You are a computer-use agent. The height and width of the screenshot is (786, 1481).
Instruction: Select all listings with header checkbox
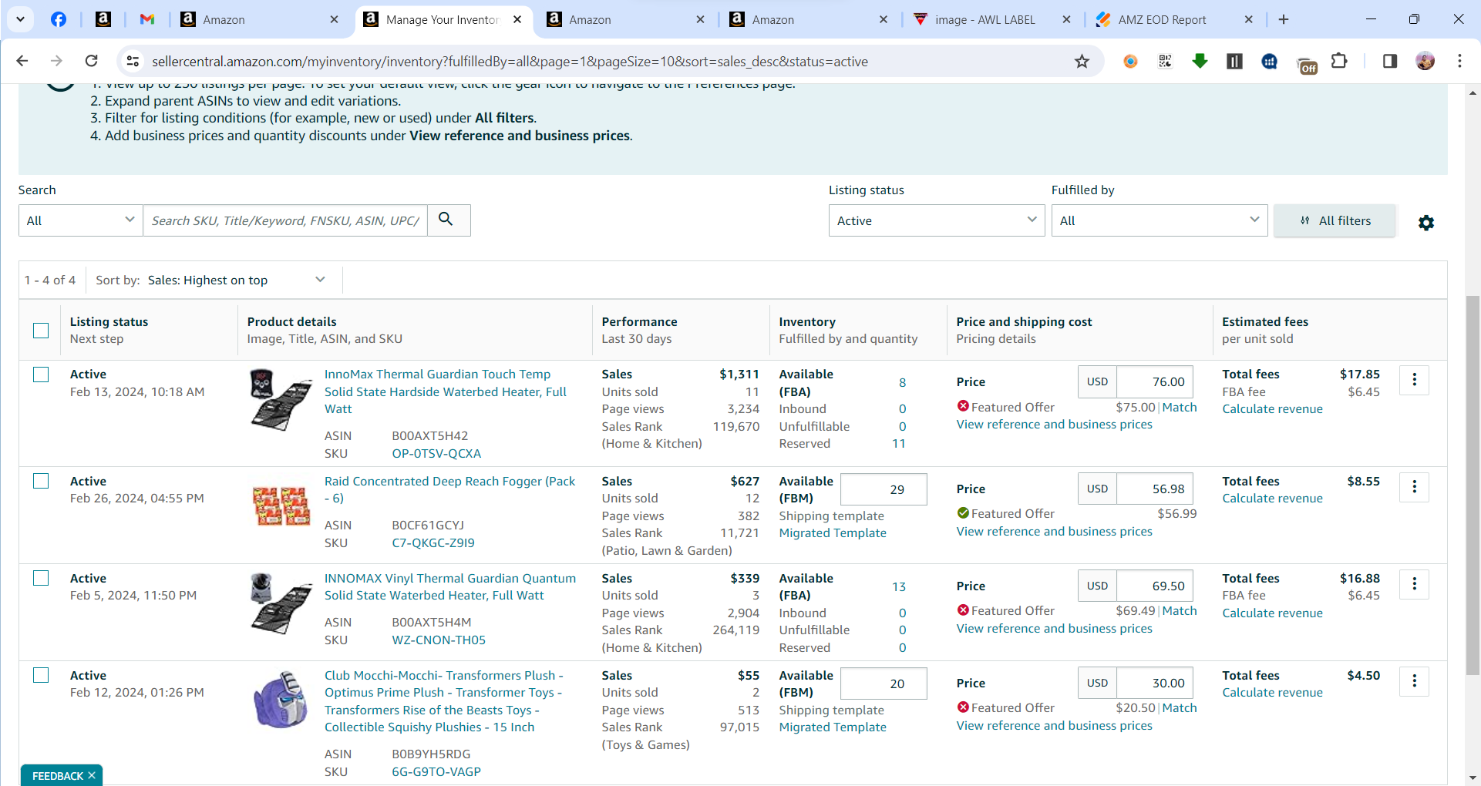click(x=41, y=331)
